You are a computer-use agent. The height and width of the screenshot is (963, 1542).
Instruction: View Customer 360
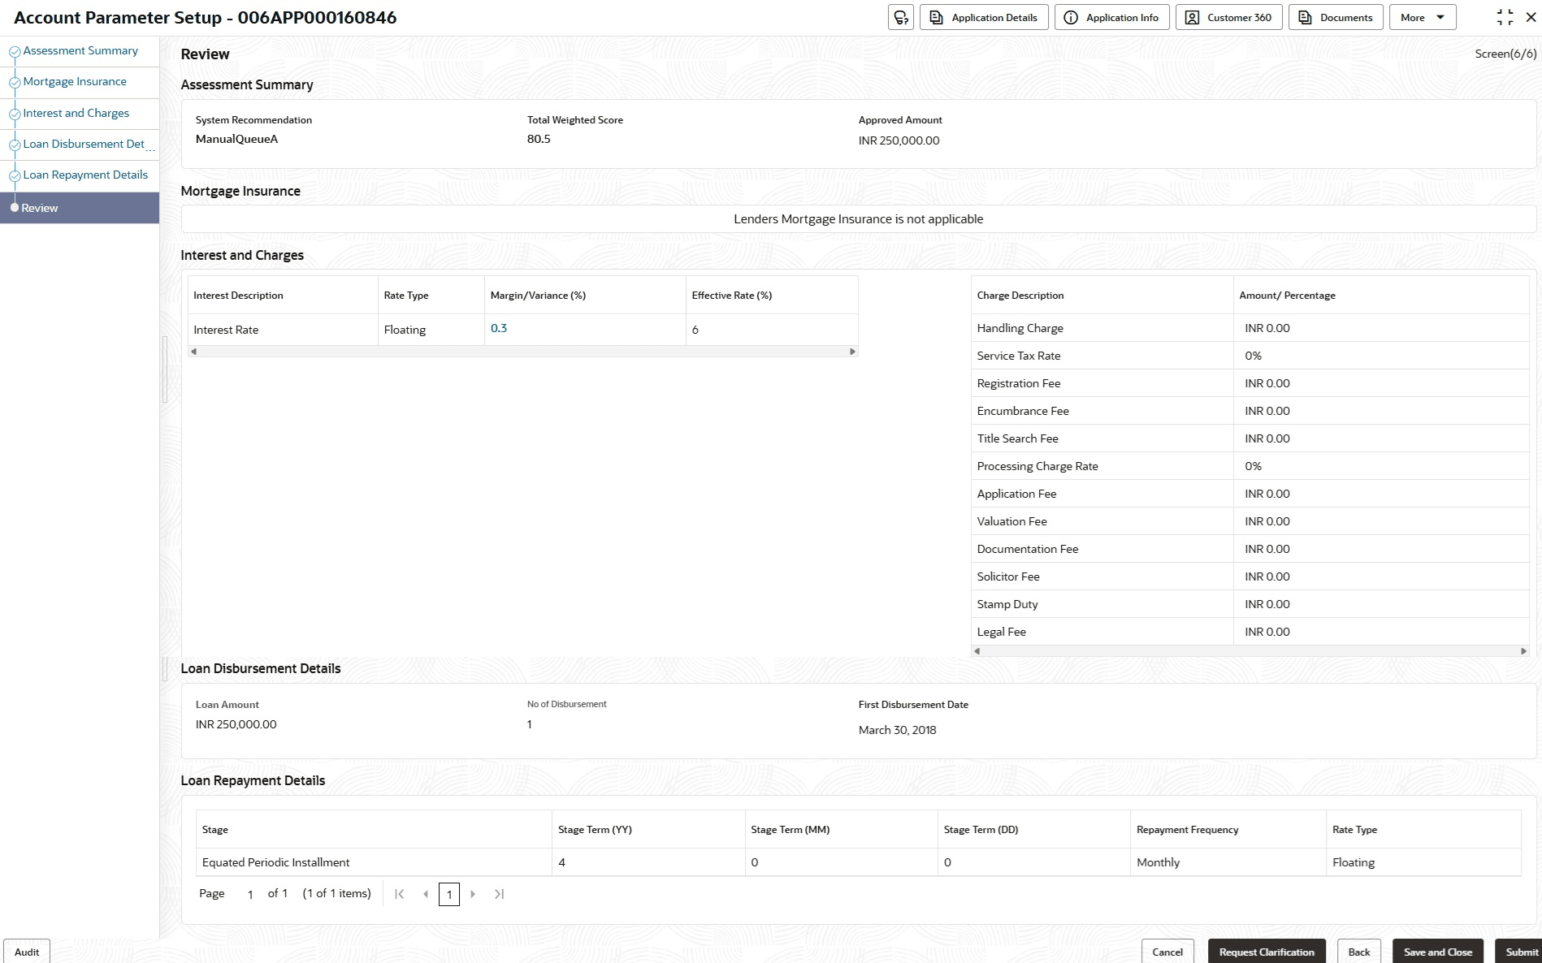pos(1229,17)
